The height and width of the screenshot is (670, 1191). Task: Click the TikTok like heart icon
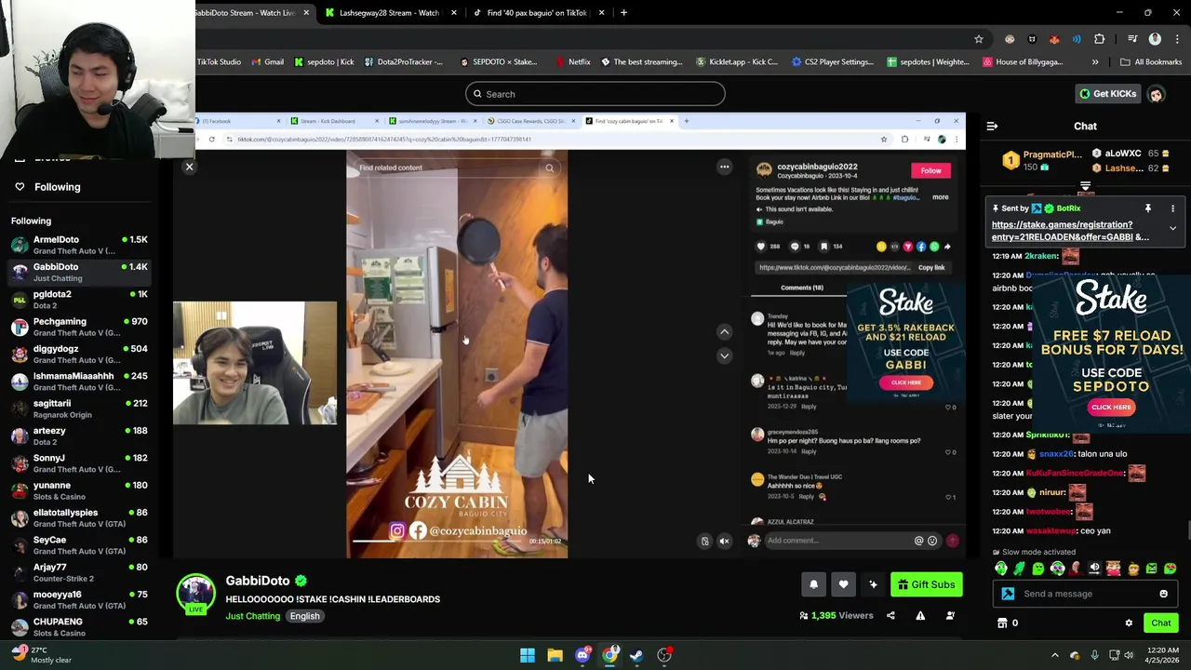click(x=761, y=247)
